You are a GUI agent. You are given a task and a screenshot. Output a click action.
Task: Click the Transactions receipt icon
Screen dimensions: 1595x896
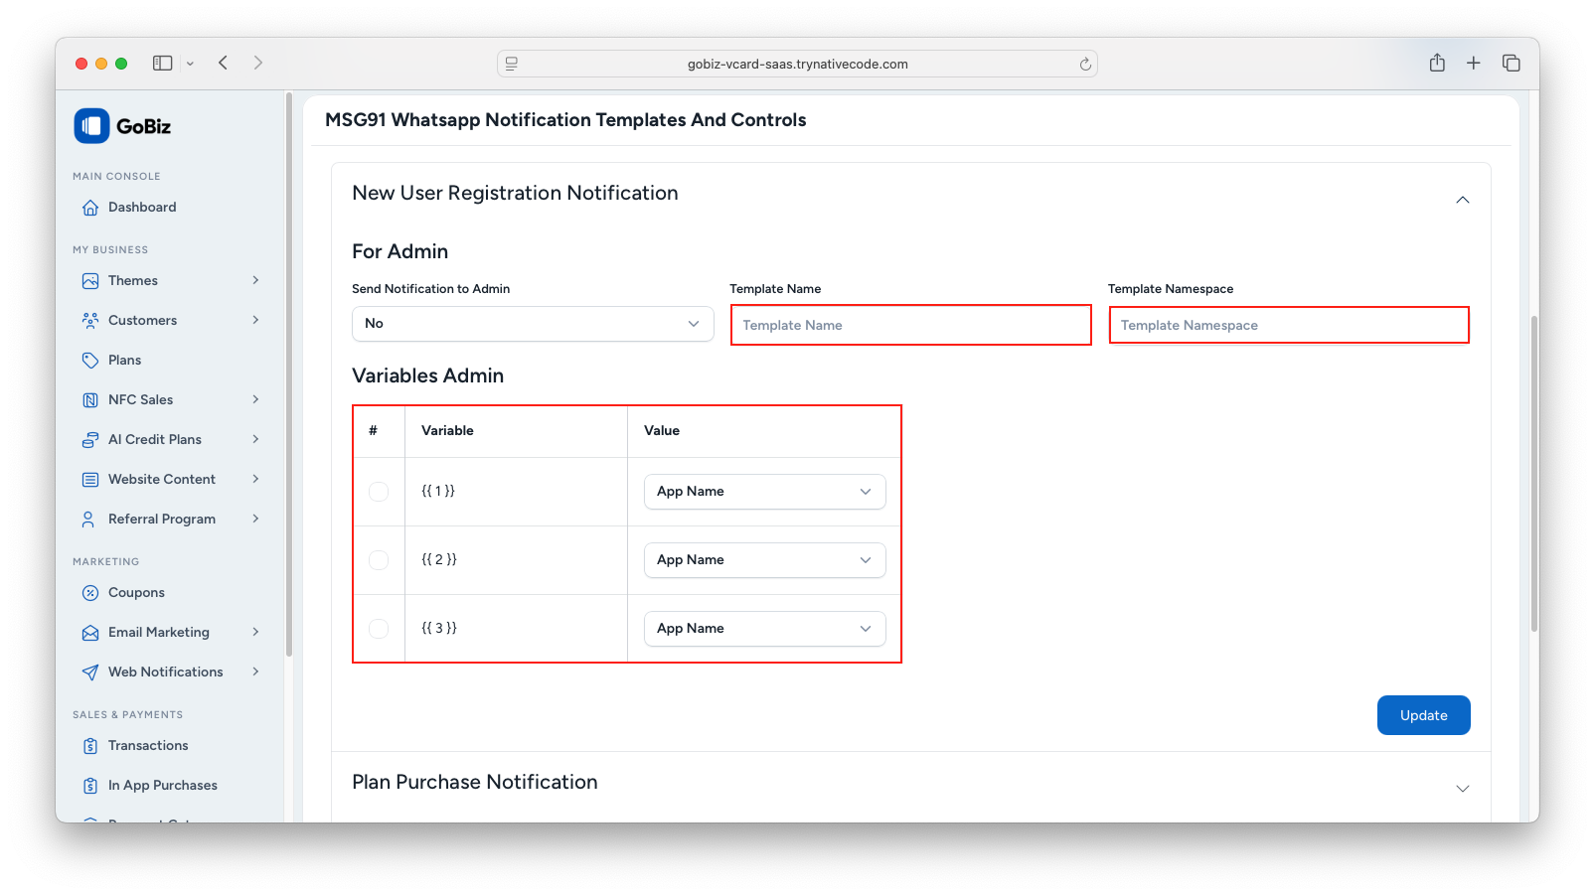[90, 746]
